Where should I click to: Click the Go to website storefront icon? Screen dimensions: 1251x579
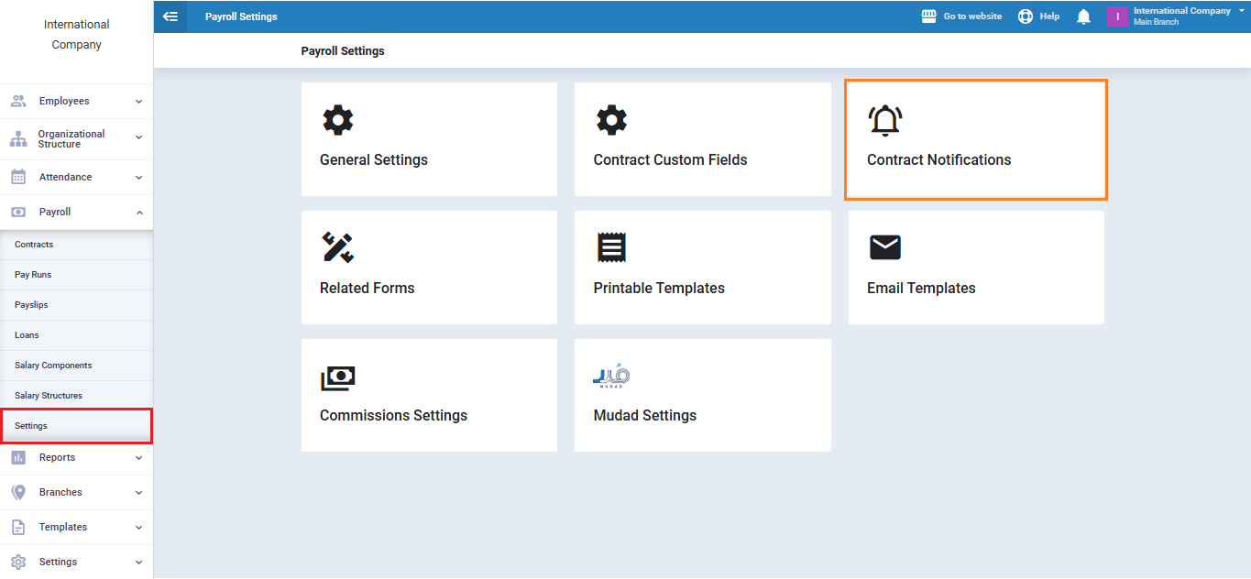(x=928, y=16)
